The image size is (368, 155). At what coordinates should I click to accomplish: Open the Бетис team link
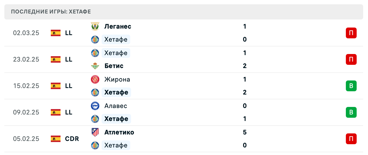tap(114, 66)
